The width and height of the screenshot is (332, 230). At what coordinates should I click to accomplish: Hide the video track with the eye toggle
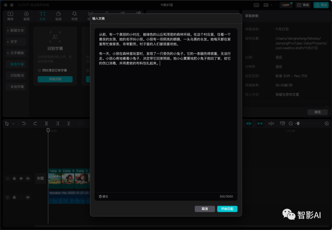(x=21, y=178)
